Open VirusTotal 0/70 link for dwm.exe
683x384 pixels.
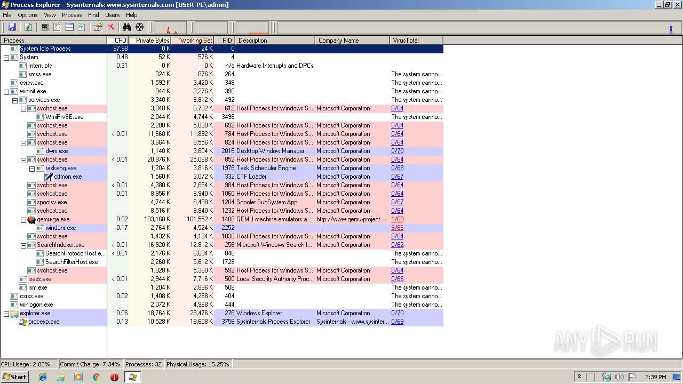click(397, 151)
